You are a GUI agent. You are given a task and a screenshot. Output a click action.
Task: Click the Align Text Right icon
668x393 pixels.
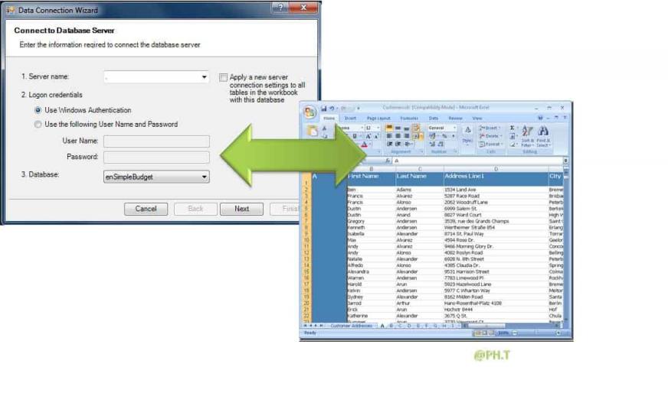tap(407, 136)
